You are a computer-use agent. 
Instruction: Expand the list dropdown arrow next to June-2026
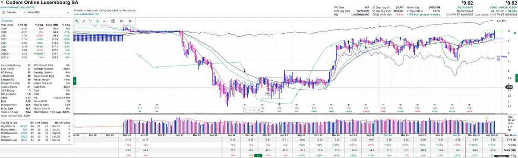pos(68,13)
